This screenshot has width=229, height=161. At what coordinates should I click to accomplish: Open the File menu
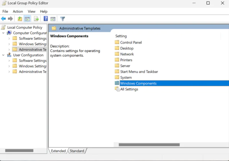click(5, 11)
